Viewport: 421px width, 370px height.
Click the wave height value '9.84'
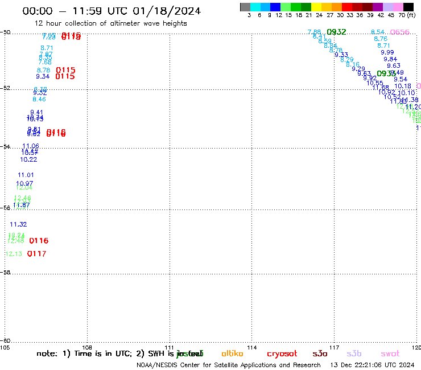390,59
